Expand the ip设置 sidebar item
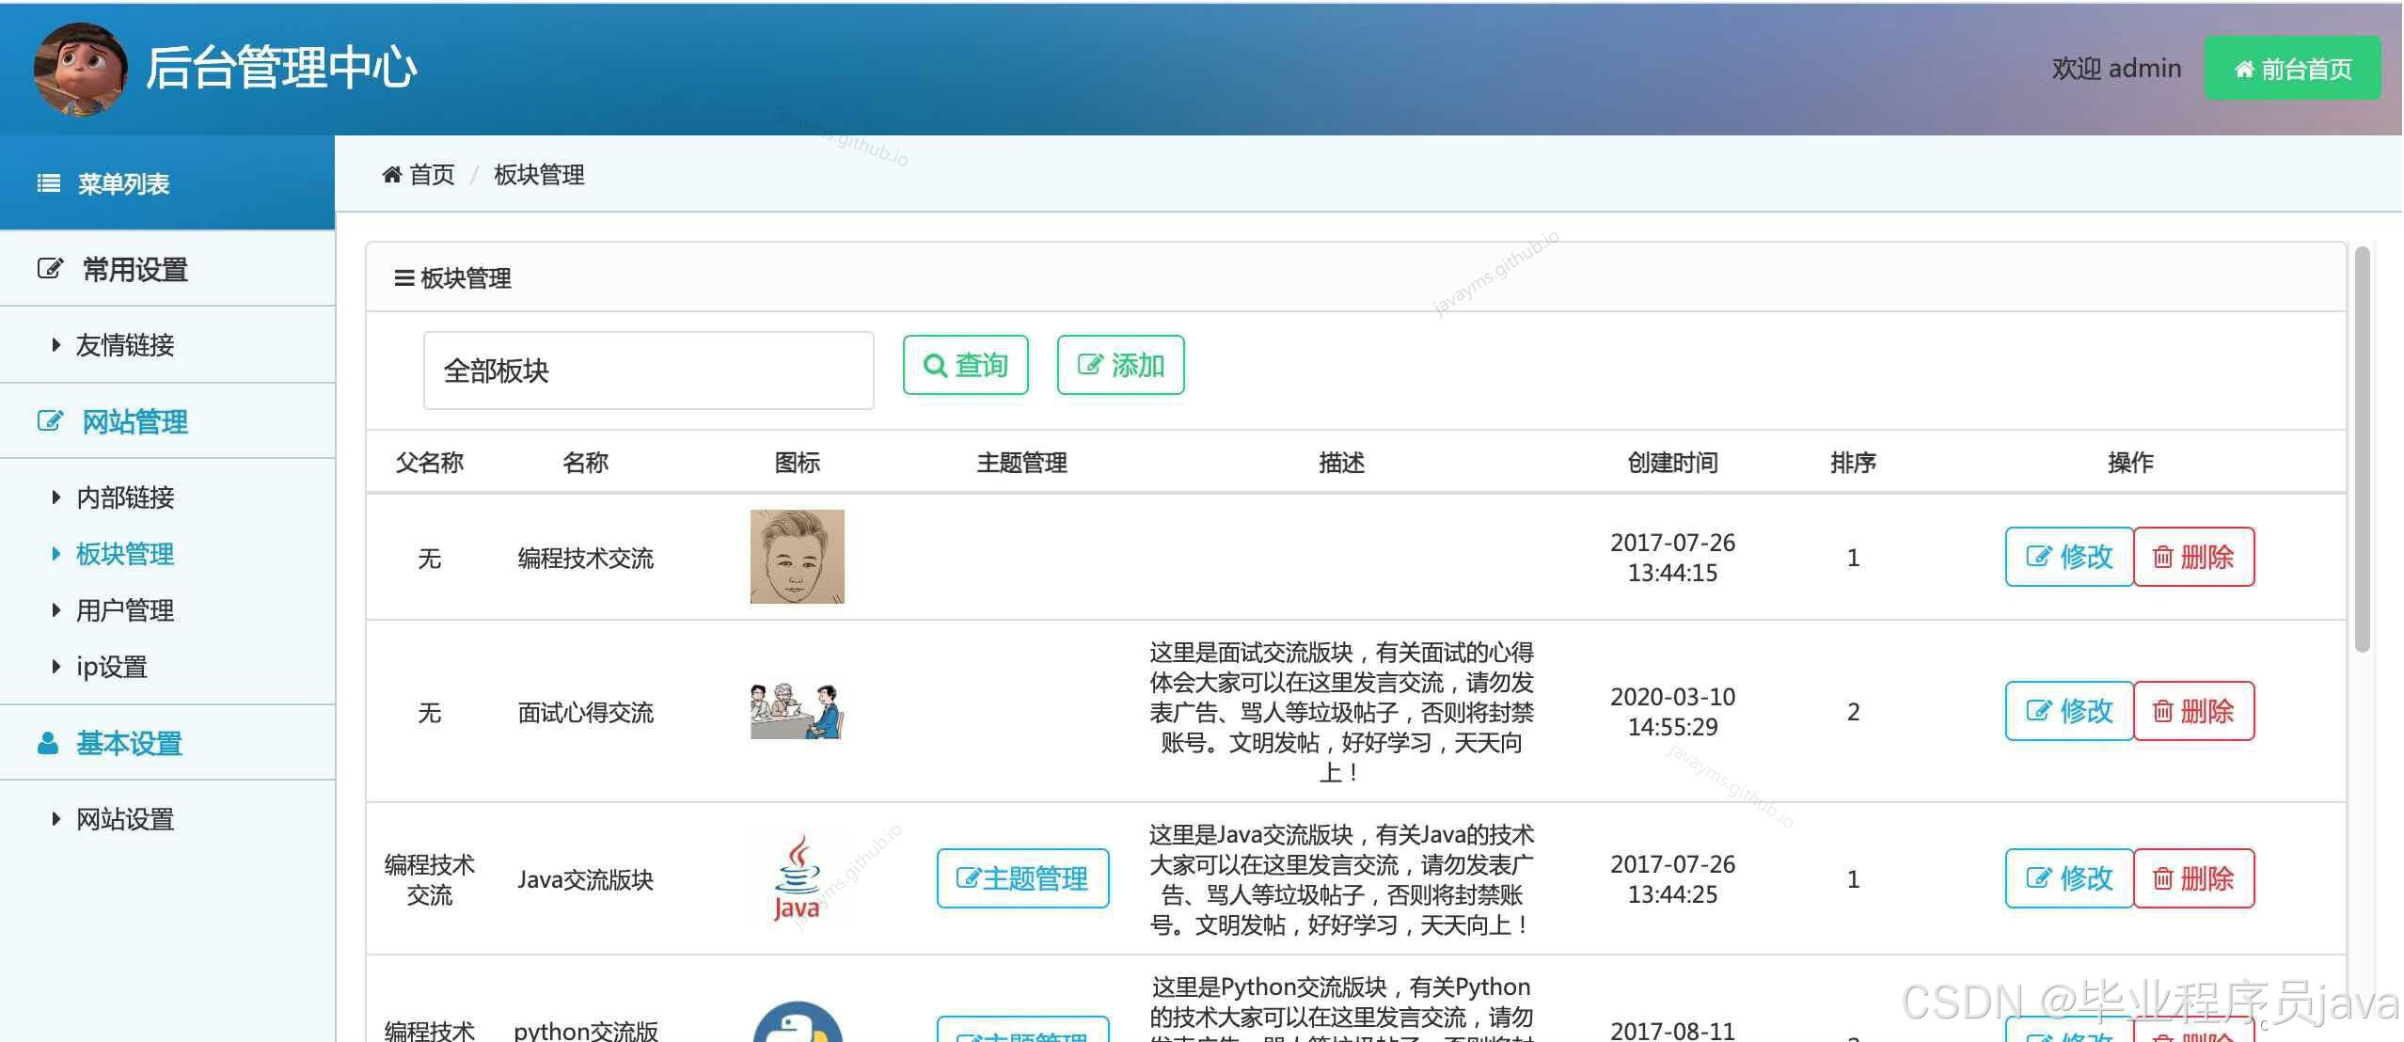 [x=110, y=666]
